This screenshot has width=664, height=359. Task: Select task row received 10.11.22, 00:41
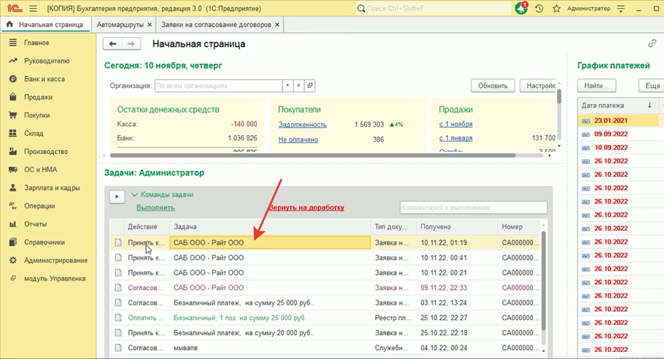[325, 257]
